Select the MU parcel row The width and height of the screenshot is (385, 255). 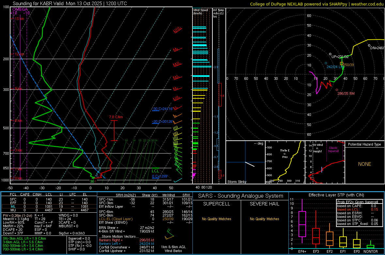49,210
